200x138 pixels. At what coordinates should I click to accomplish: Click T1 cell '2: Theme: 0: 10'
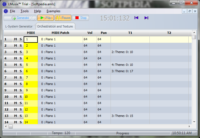tap(130, 52)
